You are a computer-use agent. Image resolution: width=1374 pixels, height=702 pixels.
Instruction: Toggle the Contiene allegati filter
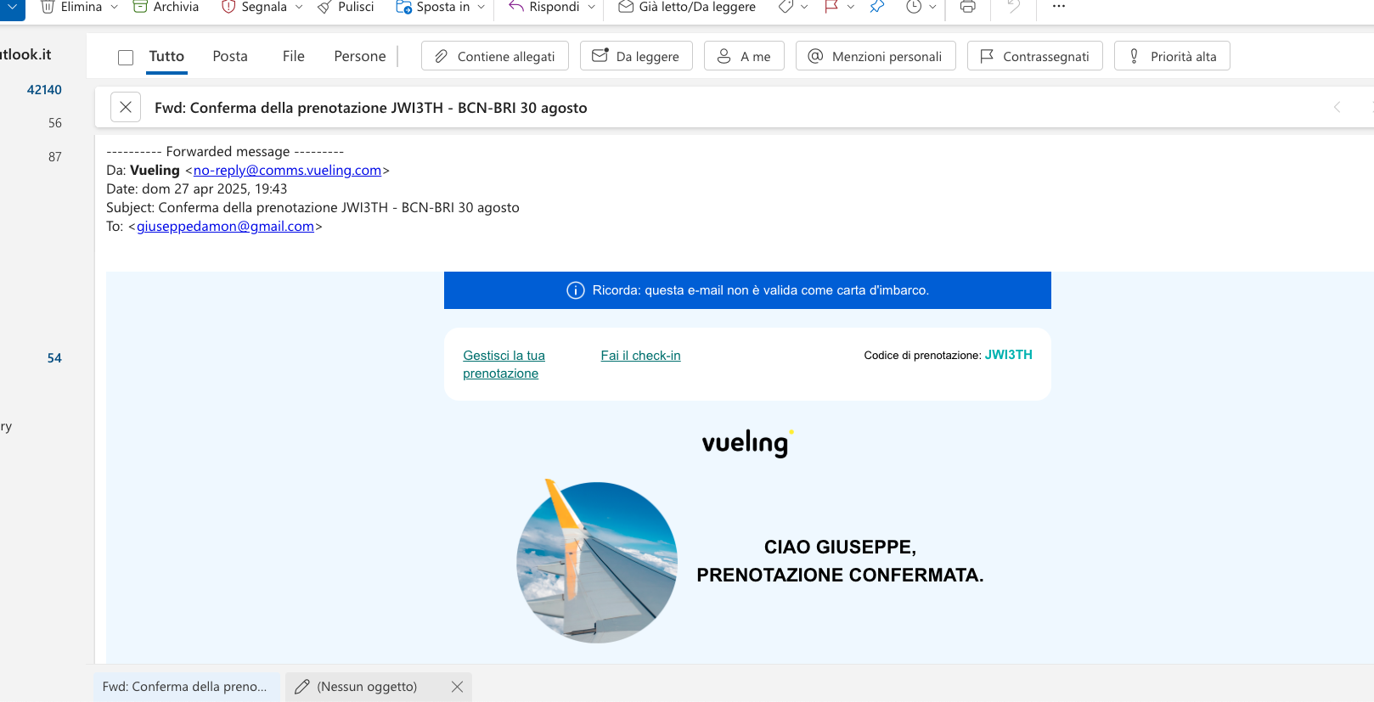495,56
